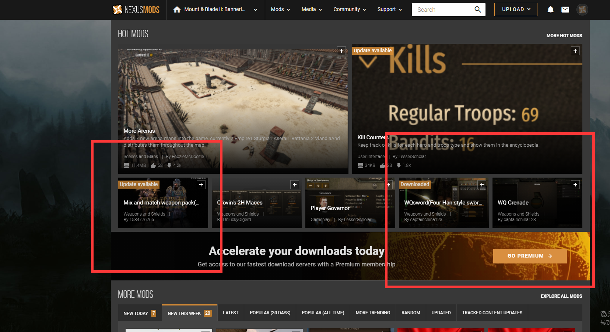Expand the game selector dropdown arrow
Viewport: 610px width, 332px height.
[255, 10]
